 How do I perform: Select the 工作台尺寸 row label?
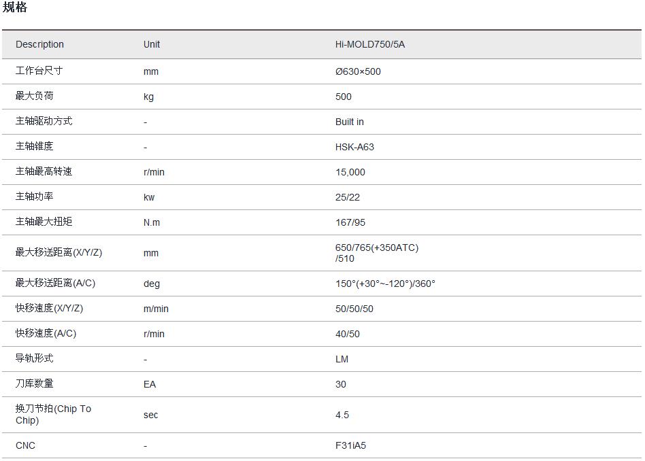(39, 71)
